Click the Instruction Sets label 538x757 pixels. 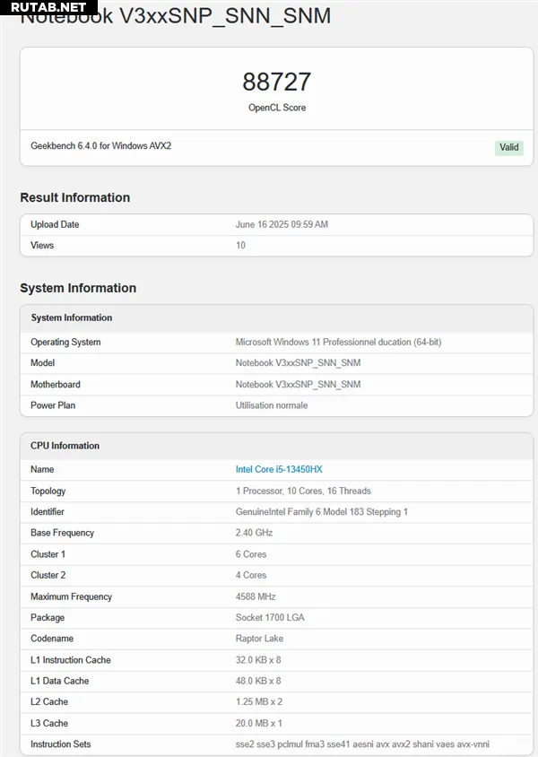61,744
